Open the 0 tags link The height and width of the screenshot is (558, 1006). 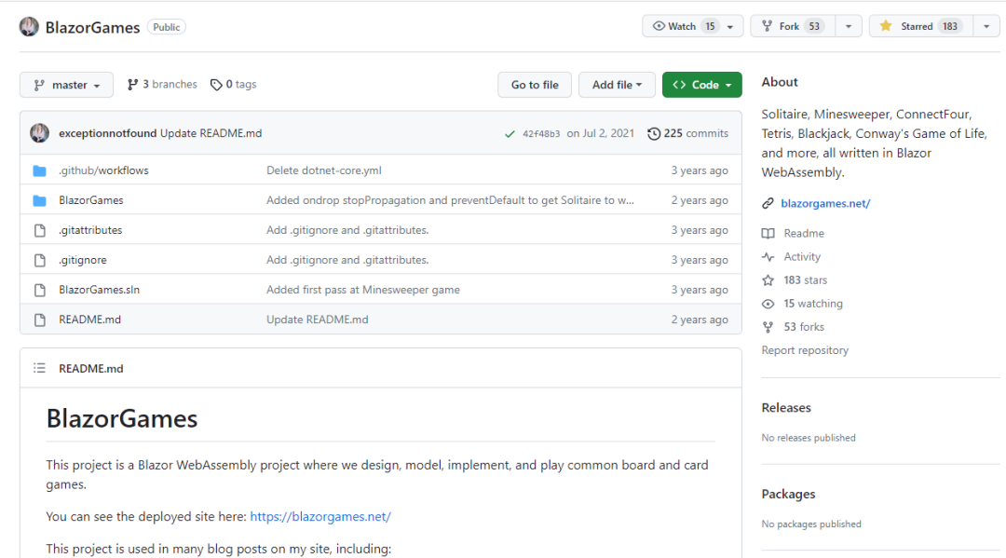pyautogui.click(x=234, y=85)
